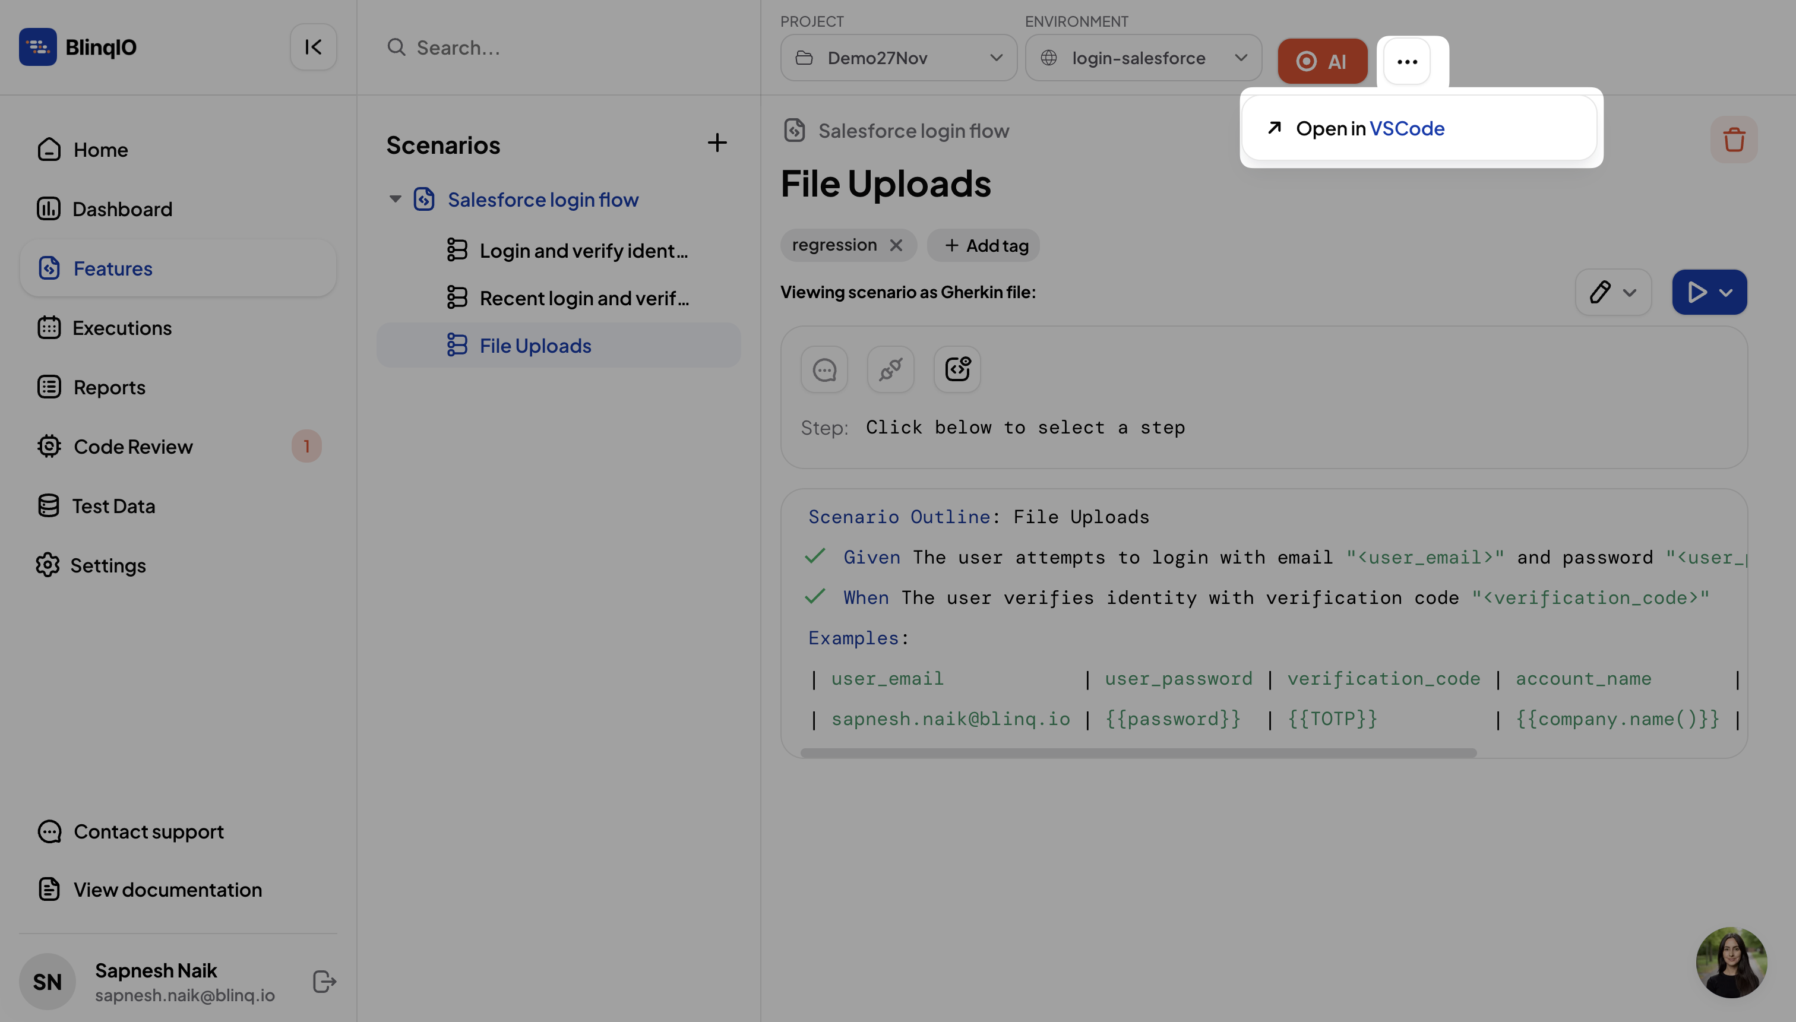Select Open in VSCode menu item

coord(1370,128)
